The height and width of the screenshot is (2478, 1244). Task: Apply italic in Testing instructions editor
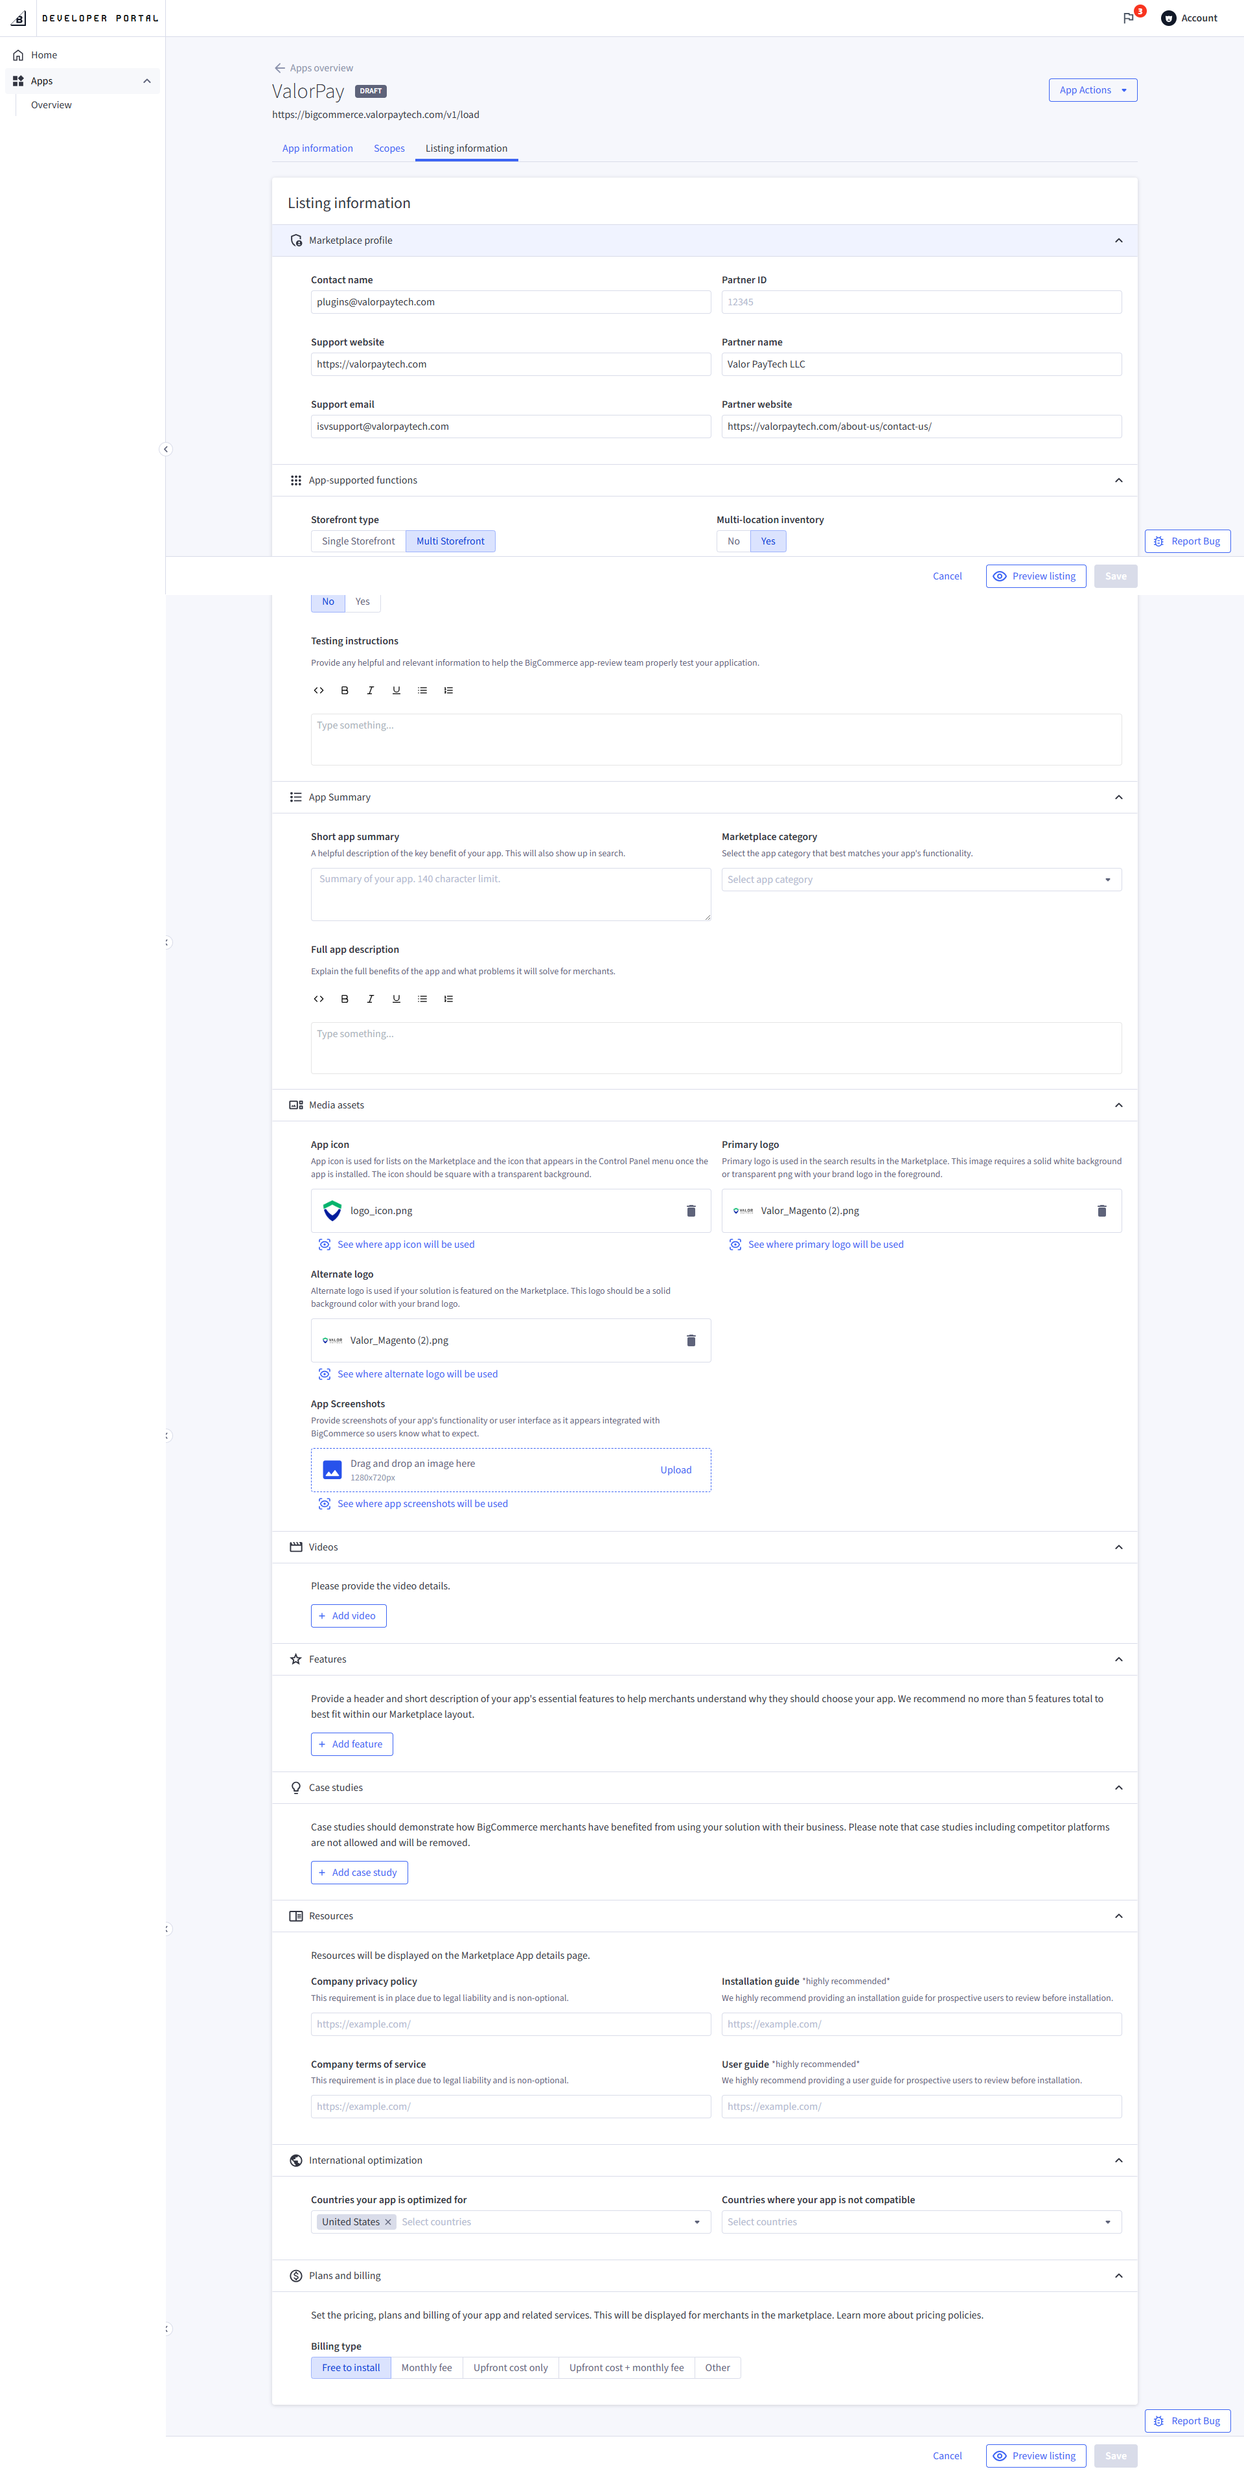(370, 691)
